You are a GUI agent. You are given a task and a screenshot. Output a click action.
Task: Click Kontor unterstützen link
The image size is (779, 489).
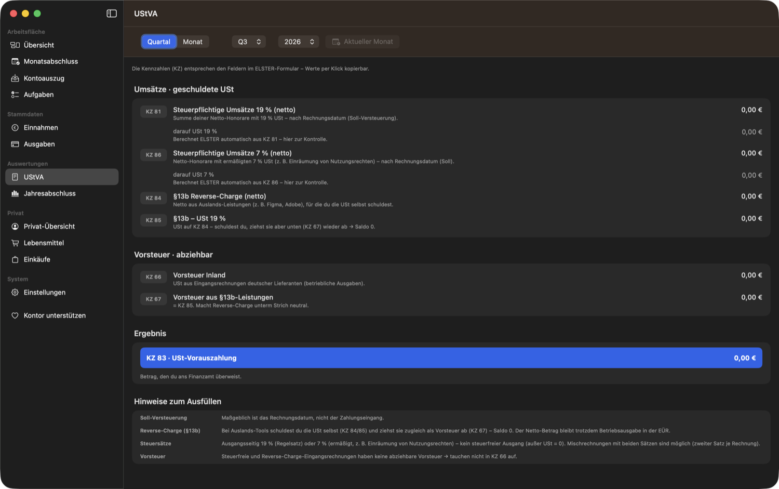click(62, 315)
